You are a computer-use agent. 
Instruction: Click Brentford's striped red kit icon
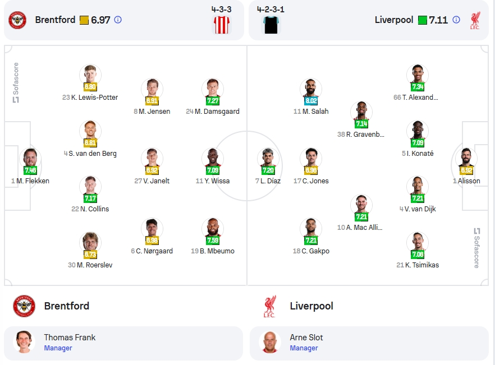pos(222,25)
